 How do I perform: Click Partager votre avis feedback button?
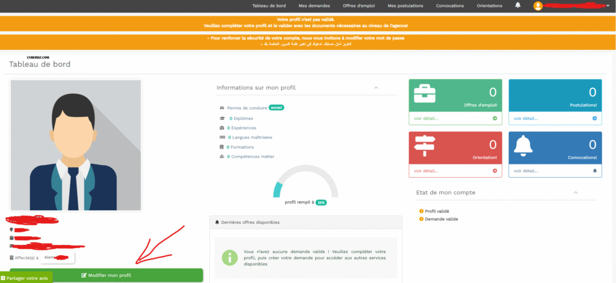coord(26,278)
